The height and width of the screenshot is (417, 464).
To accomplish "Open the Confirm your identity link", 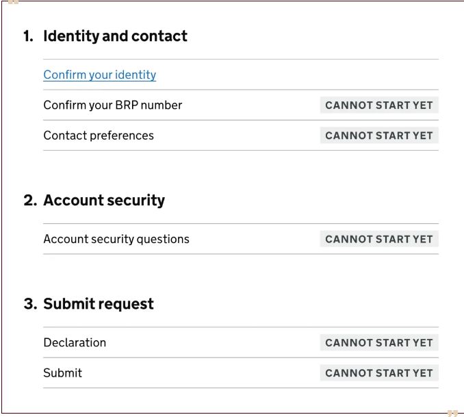I will pyautogui.click(x=100, y=75).
